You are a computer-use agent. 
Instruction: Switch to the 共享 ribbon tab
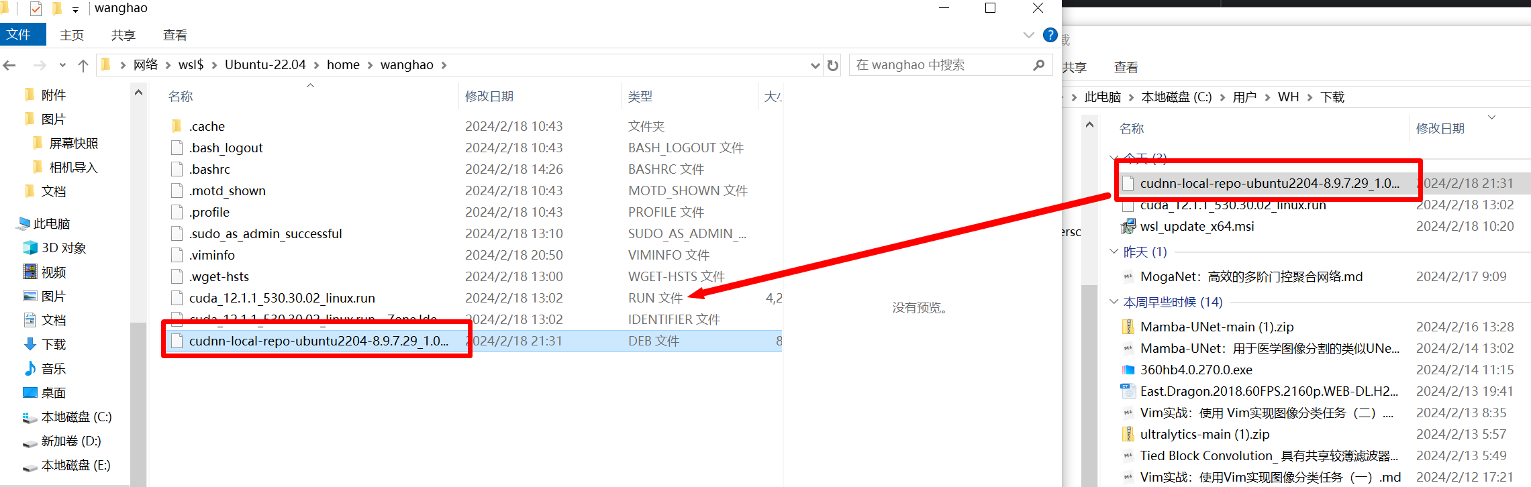(x=124, y=35)
